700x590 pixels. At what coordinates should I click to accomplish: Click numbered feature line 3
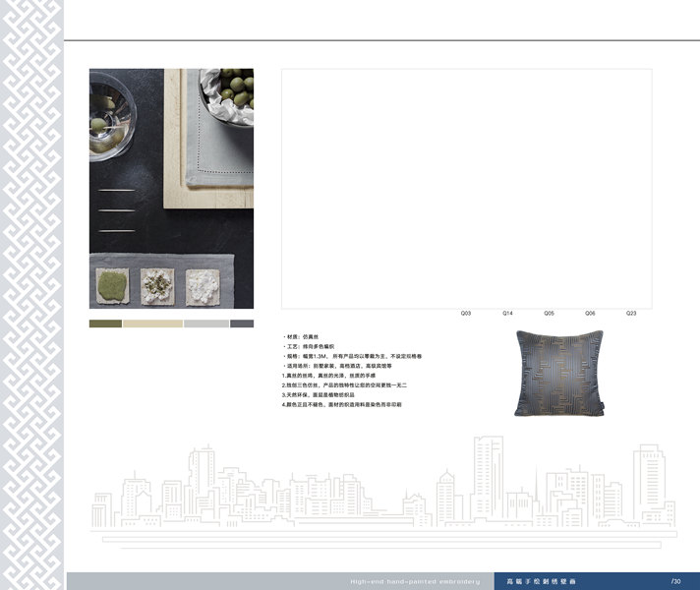318,395
